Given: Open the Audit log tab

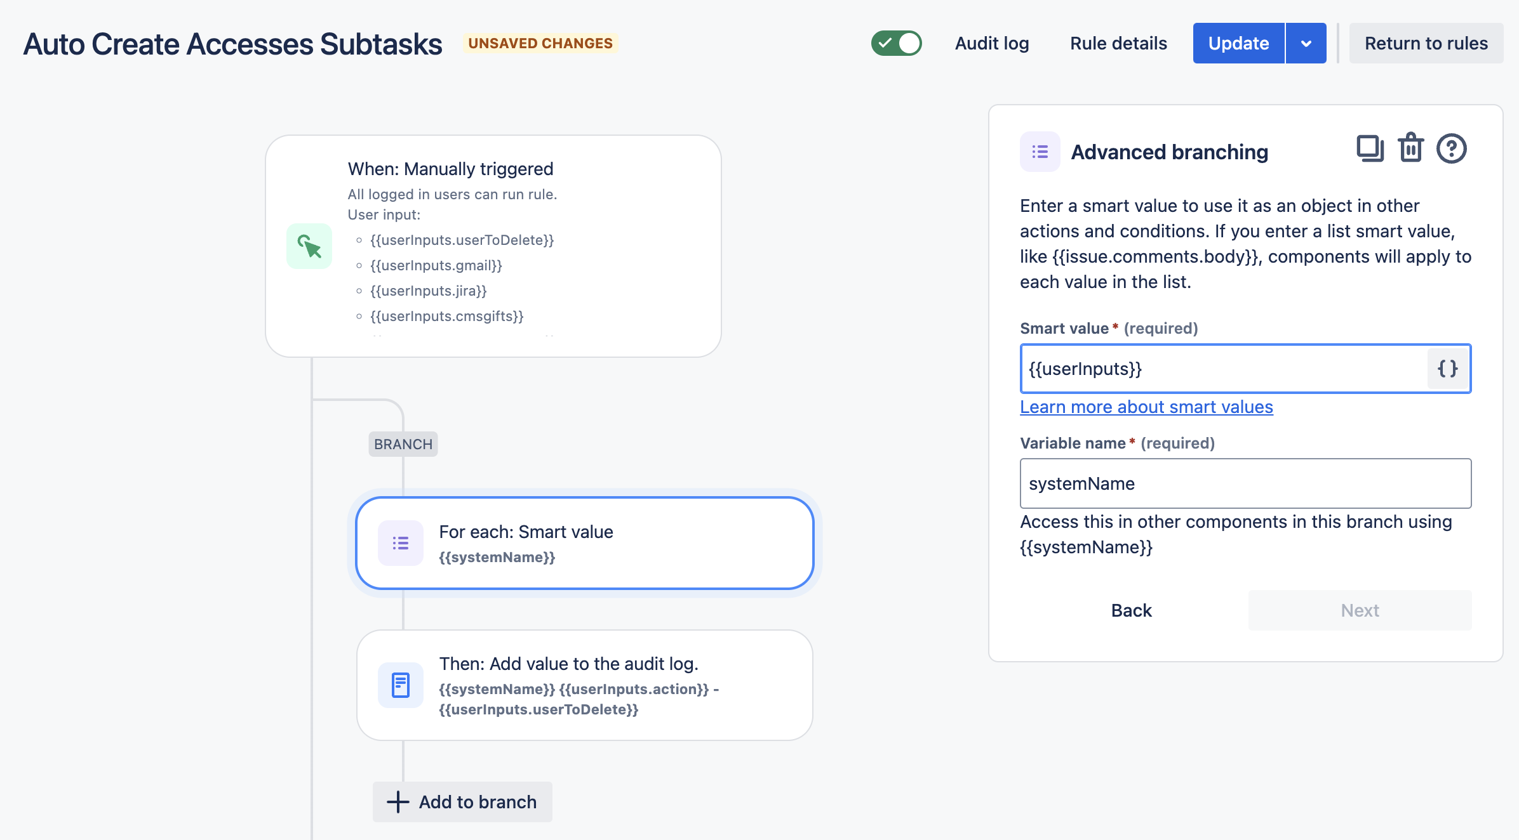Looking at the screenshot, I should coord(992,43).
